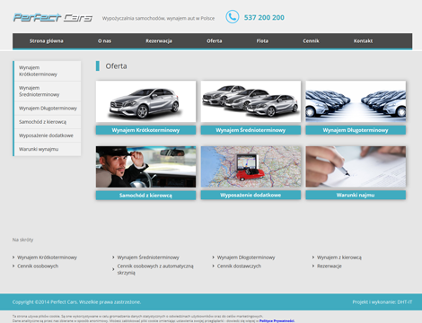Click the Wyposażenie dodatkowe blue button
The width and height of the screenshot is (422, 323).
[x=251, y=195]
